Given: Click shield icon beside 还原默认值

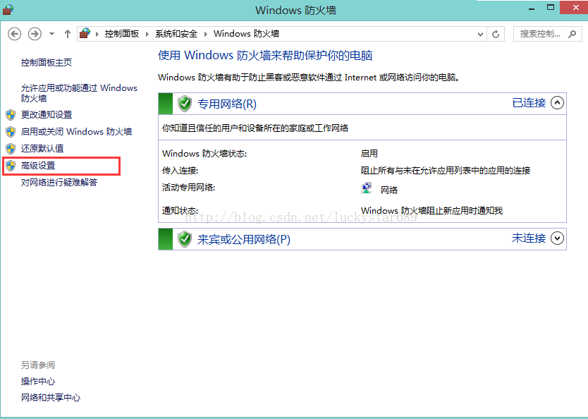Looking at the screenshot, I should click(11, 149).
